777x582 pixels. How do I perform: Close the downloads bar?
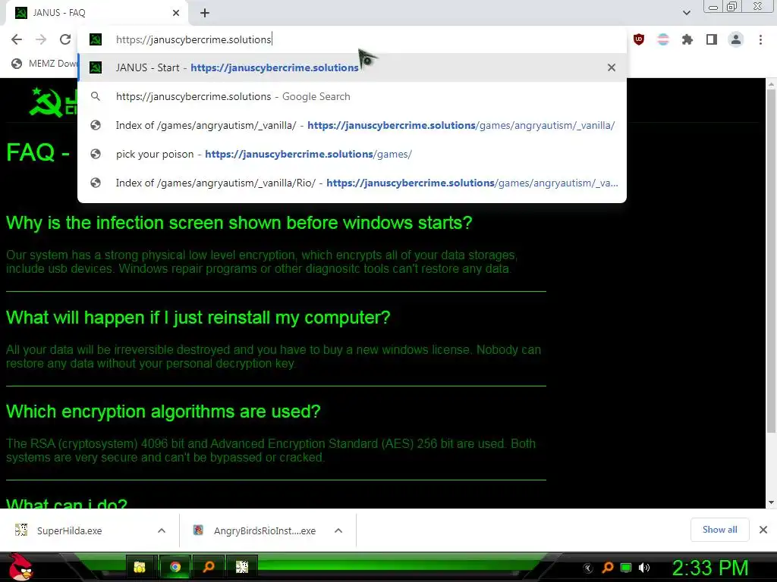(763, 530)
